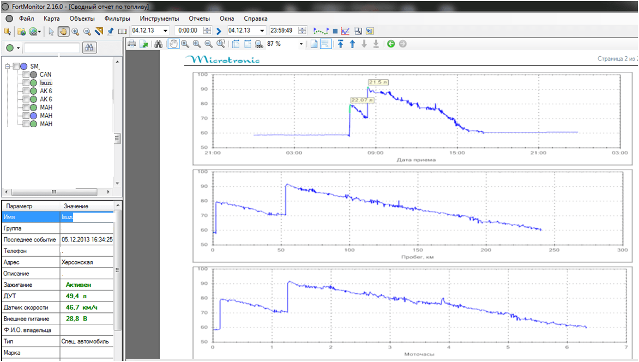
Task: Switch to continuous page view icon
Action: click(x=325, y=44)
